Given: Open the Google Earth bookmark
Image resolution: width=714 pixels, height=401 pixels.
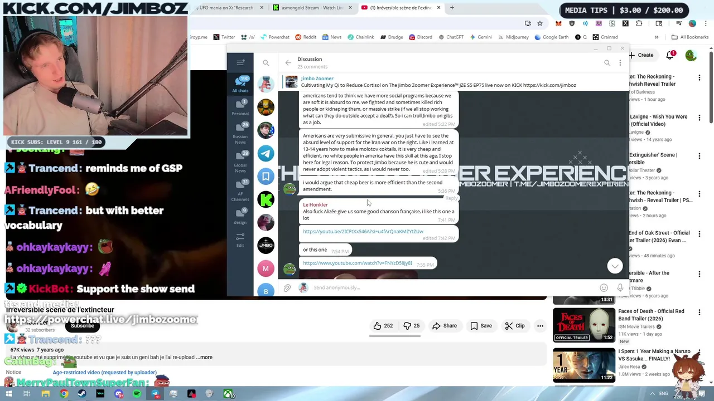Looking at the screenshot, I should pos(551,37).
